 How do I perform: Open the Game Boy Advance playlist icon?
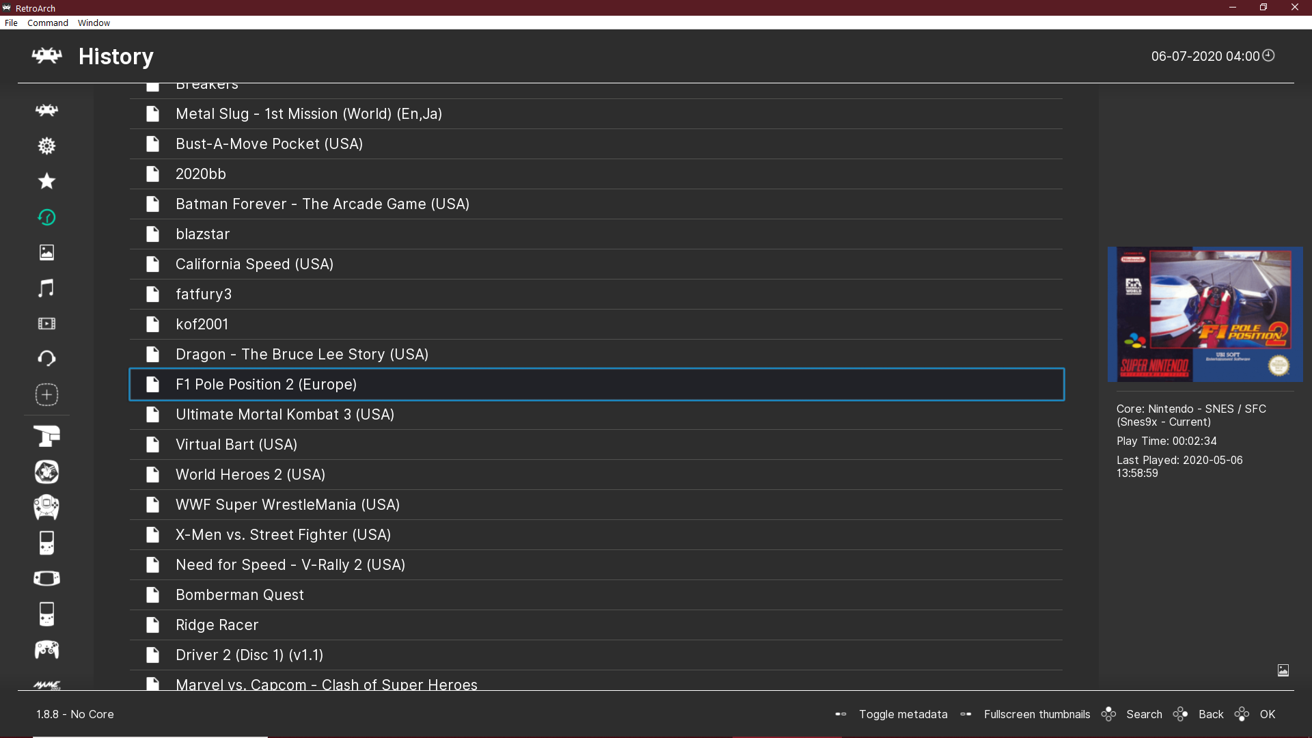46,578
